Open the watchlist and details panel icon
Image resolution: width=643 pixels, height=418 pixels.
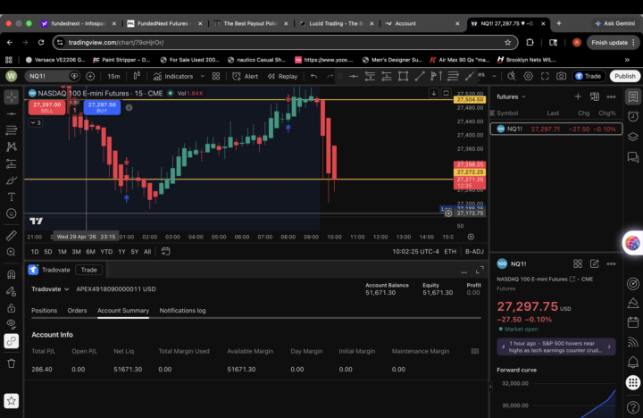[x=633, y=96]
